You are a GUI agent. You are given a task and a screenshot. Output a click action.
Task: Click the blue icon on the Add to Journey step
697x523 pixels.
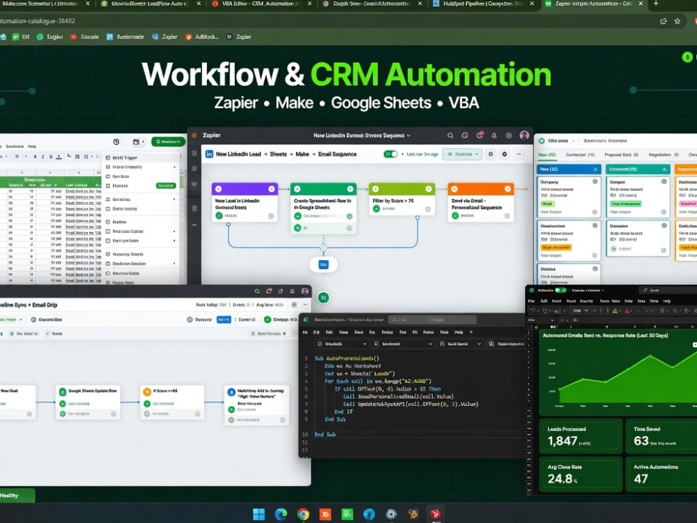[x=231, y=392]
